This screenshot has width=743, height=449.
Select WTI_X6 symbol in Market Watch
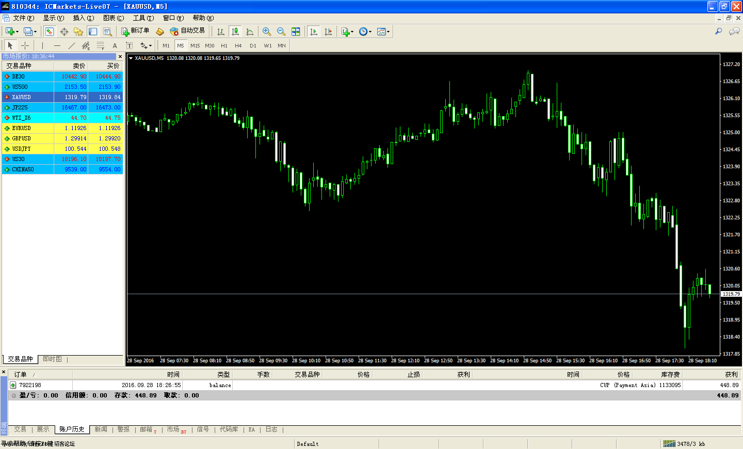(21, 118)
